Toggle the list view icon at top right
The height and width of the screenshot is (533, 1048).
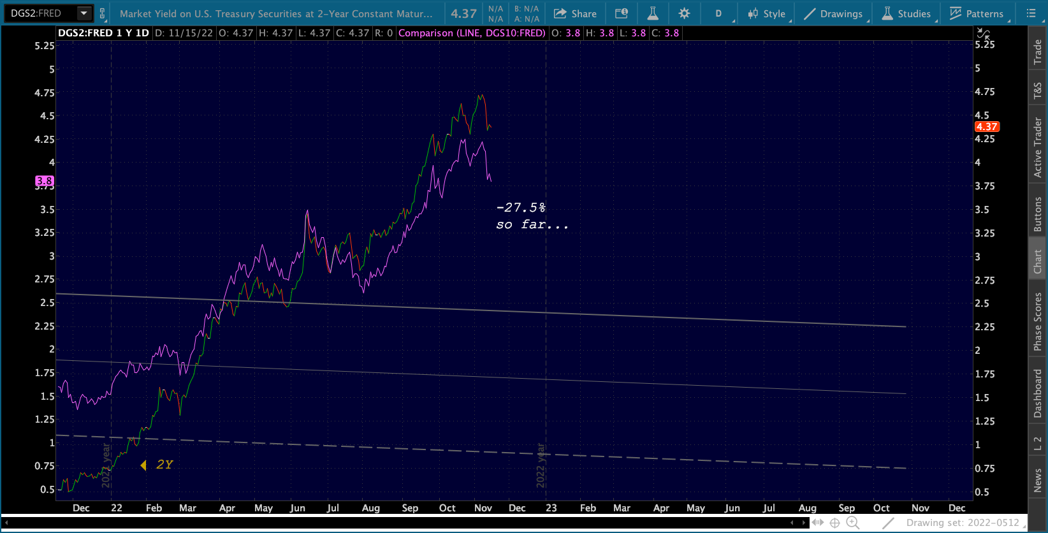1031,13
